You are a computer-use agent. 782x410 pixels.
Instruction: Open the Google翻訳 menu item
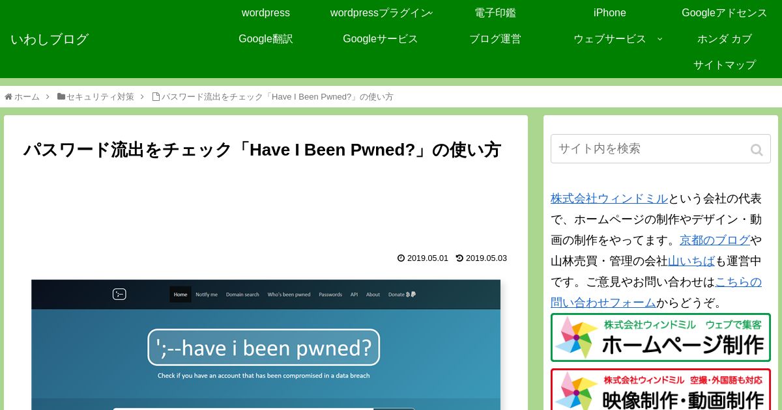266,39
